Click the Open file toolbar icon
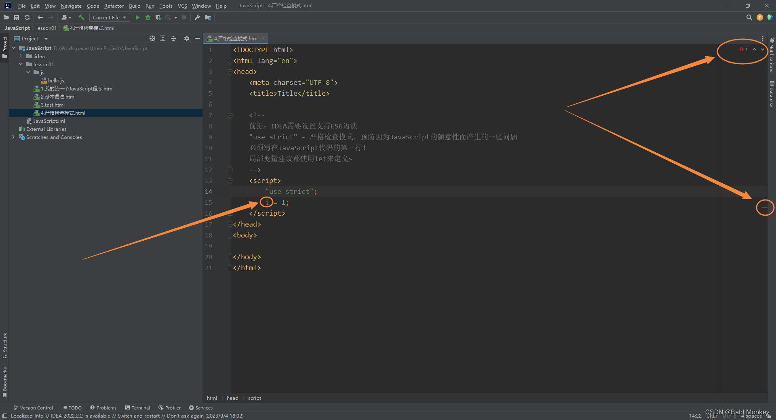The width and height of the screenshot is (776, 420). coord(6,17)
